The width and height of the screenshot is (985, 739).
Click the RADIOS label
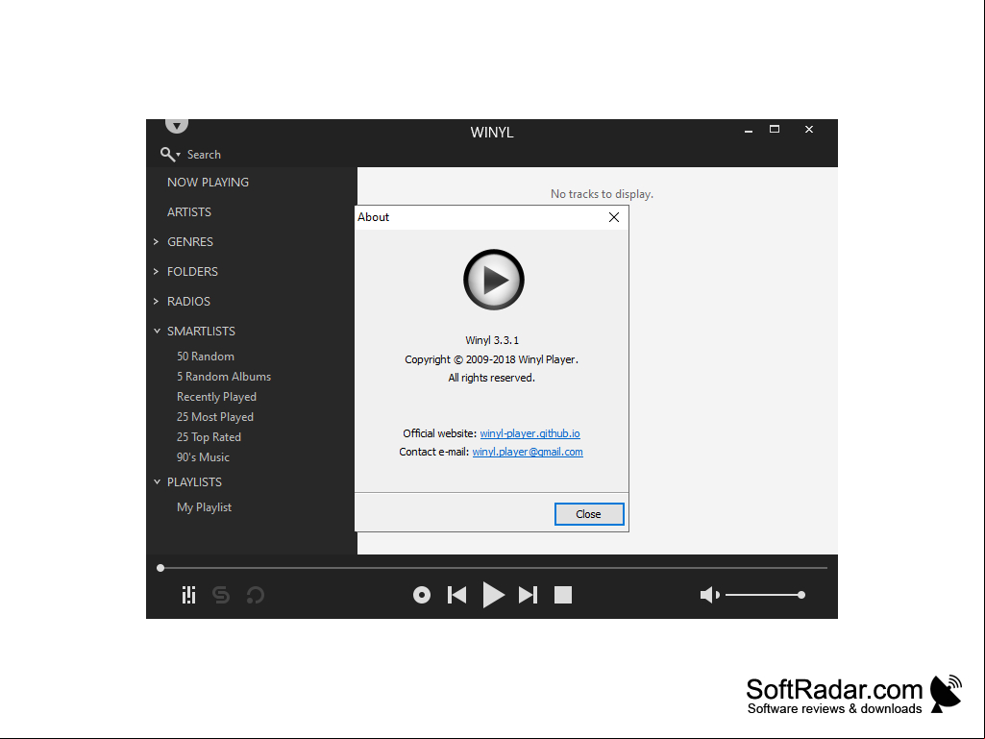click(188, 302)
